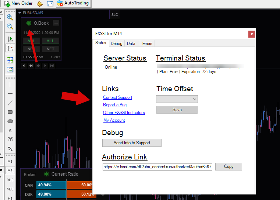Image resolution: width=280 pixels, height=200 pixels.
Task: Click the O.Book green status indicator
Action: pyautogui.click(x=29, y=23)
